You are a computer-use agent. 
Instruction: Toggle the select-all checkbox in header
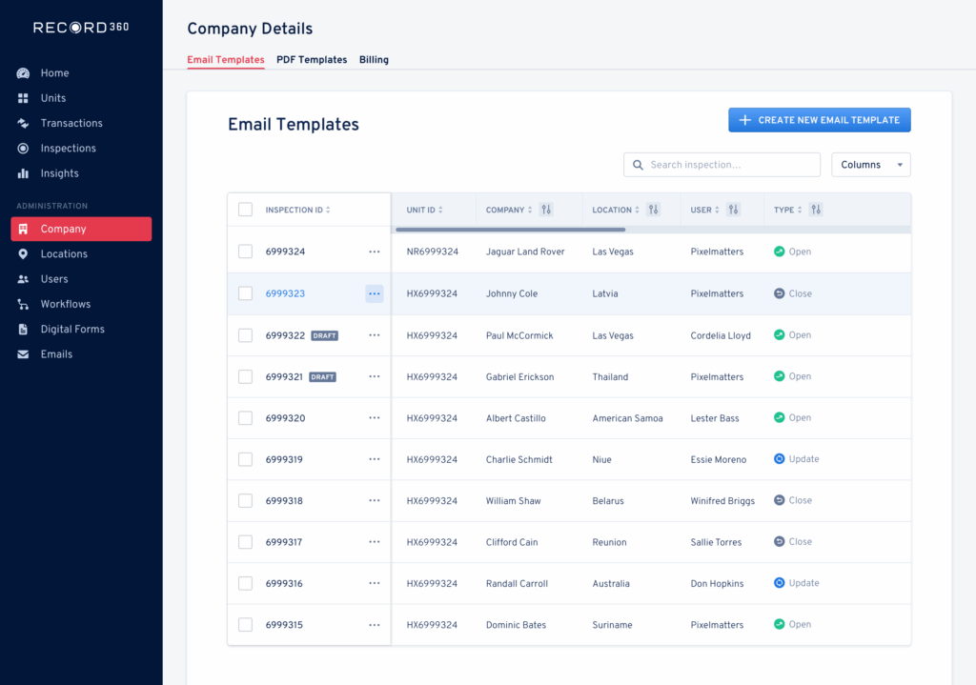tap(245, 210)
